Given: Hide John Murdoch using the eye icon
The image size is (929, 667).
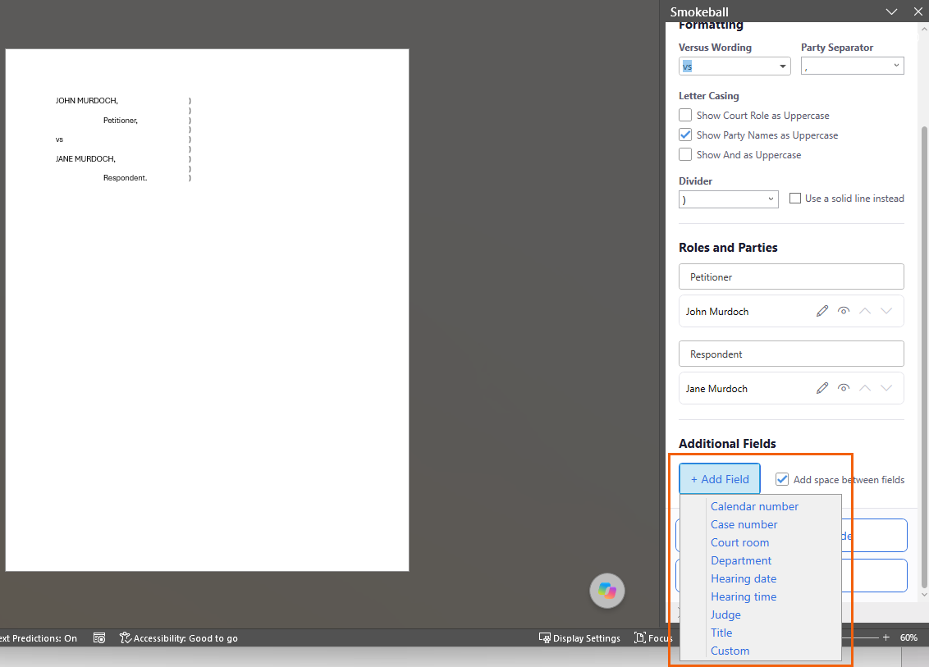Looking at the screenshot, I should pyautogui.click(x=843, y=311).
